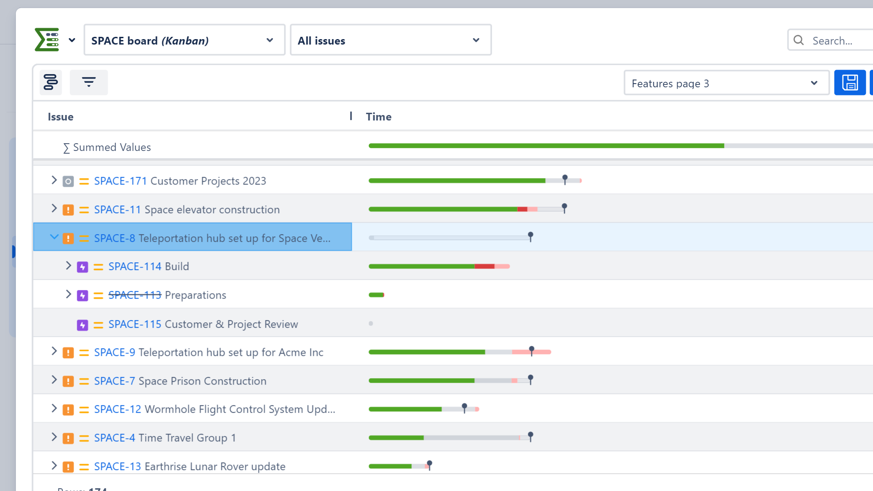Click medium priority icon for SPACE-9
Screen dimensions: 873x491
(84, 353)
